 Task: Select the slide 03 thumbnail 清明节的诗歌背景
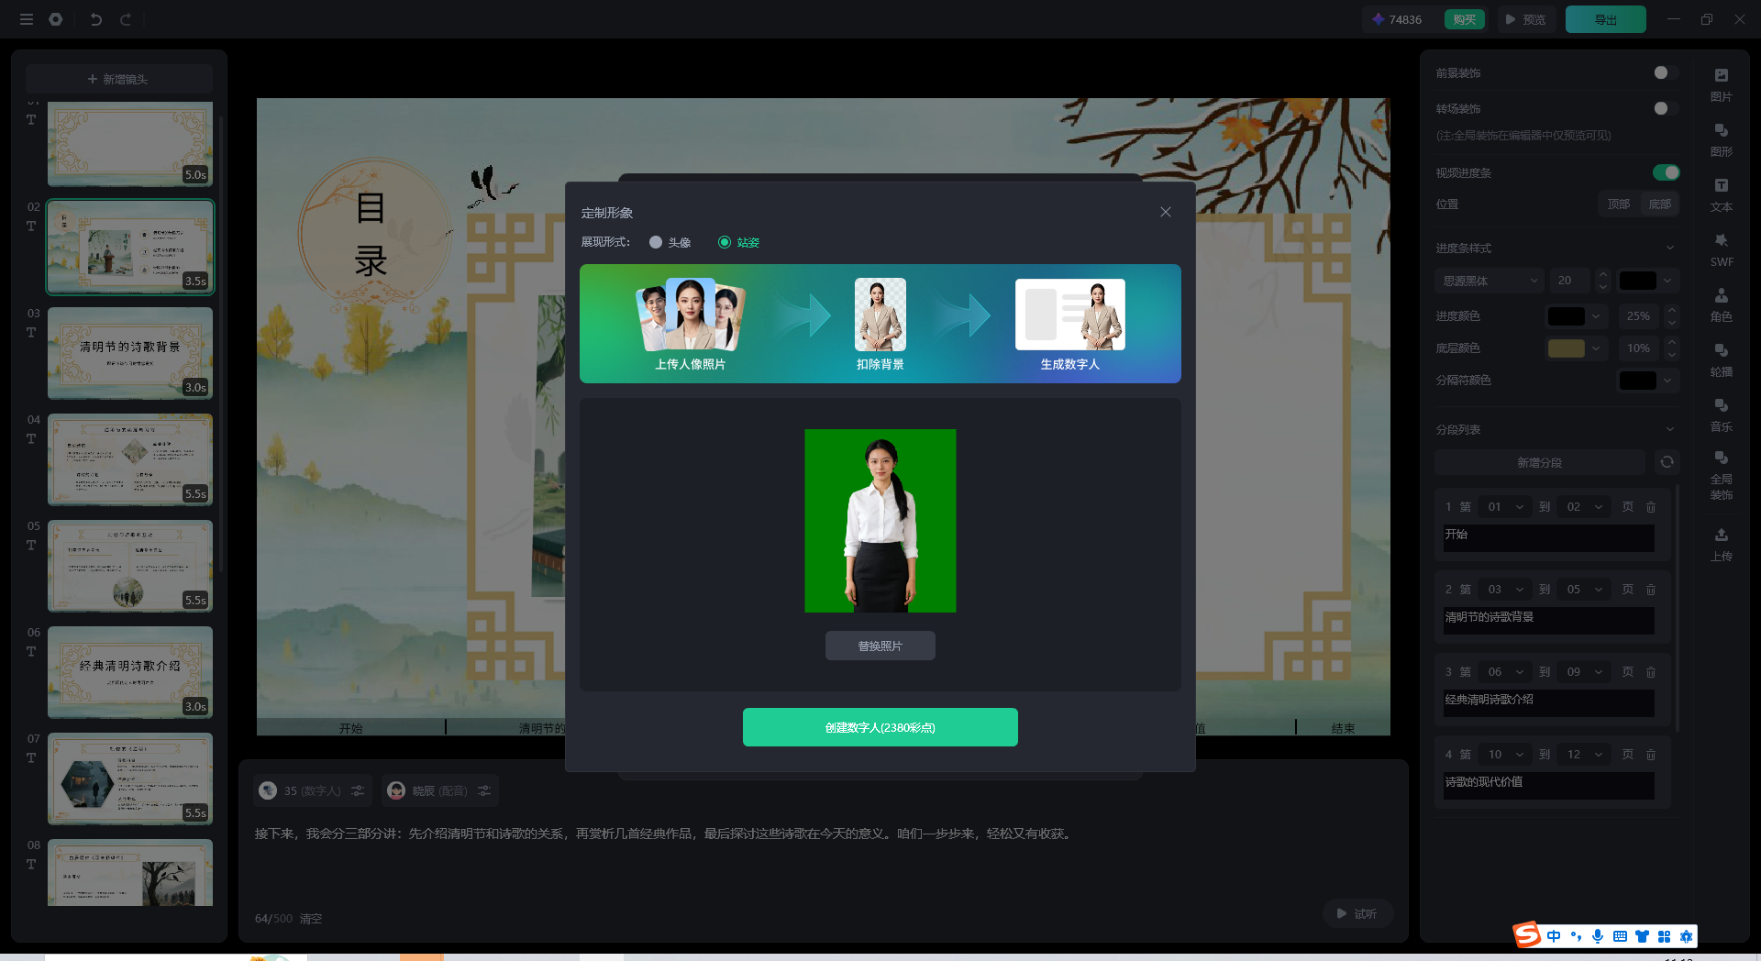tap(130, 353)
